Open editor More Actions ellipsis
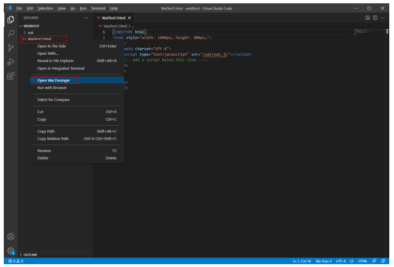This screenshot has height=267, width=394. pyautogui.click(x=382, y=18)
